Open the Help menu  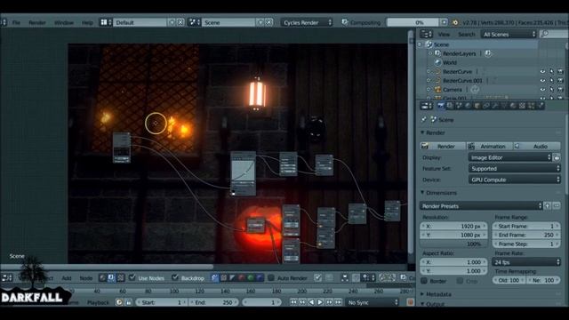pos(87,22)
